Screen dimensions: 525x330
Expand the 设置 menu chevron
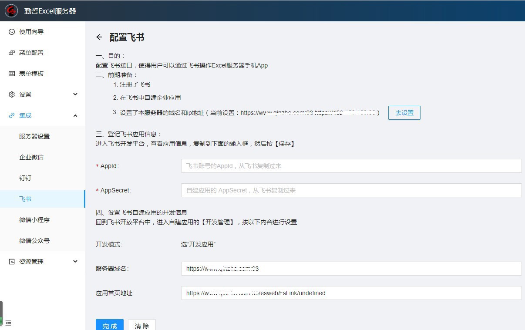[x=75, y=94]
